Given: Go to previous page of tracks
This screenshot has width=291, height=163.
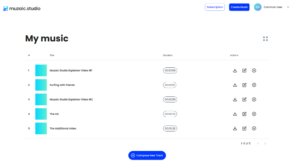Looking at the screenshot, I should [x=258, y=143].
